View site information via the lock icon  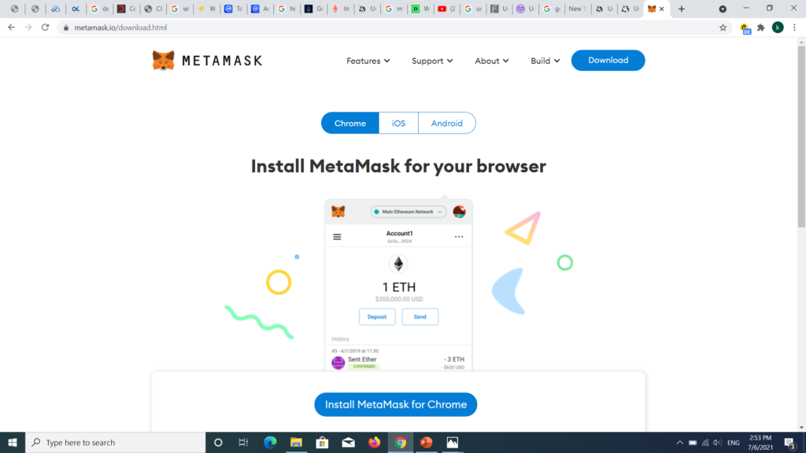point(66,28)
